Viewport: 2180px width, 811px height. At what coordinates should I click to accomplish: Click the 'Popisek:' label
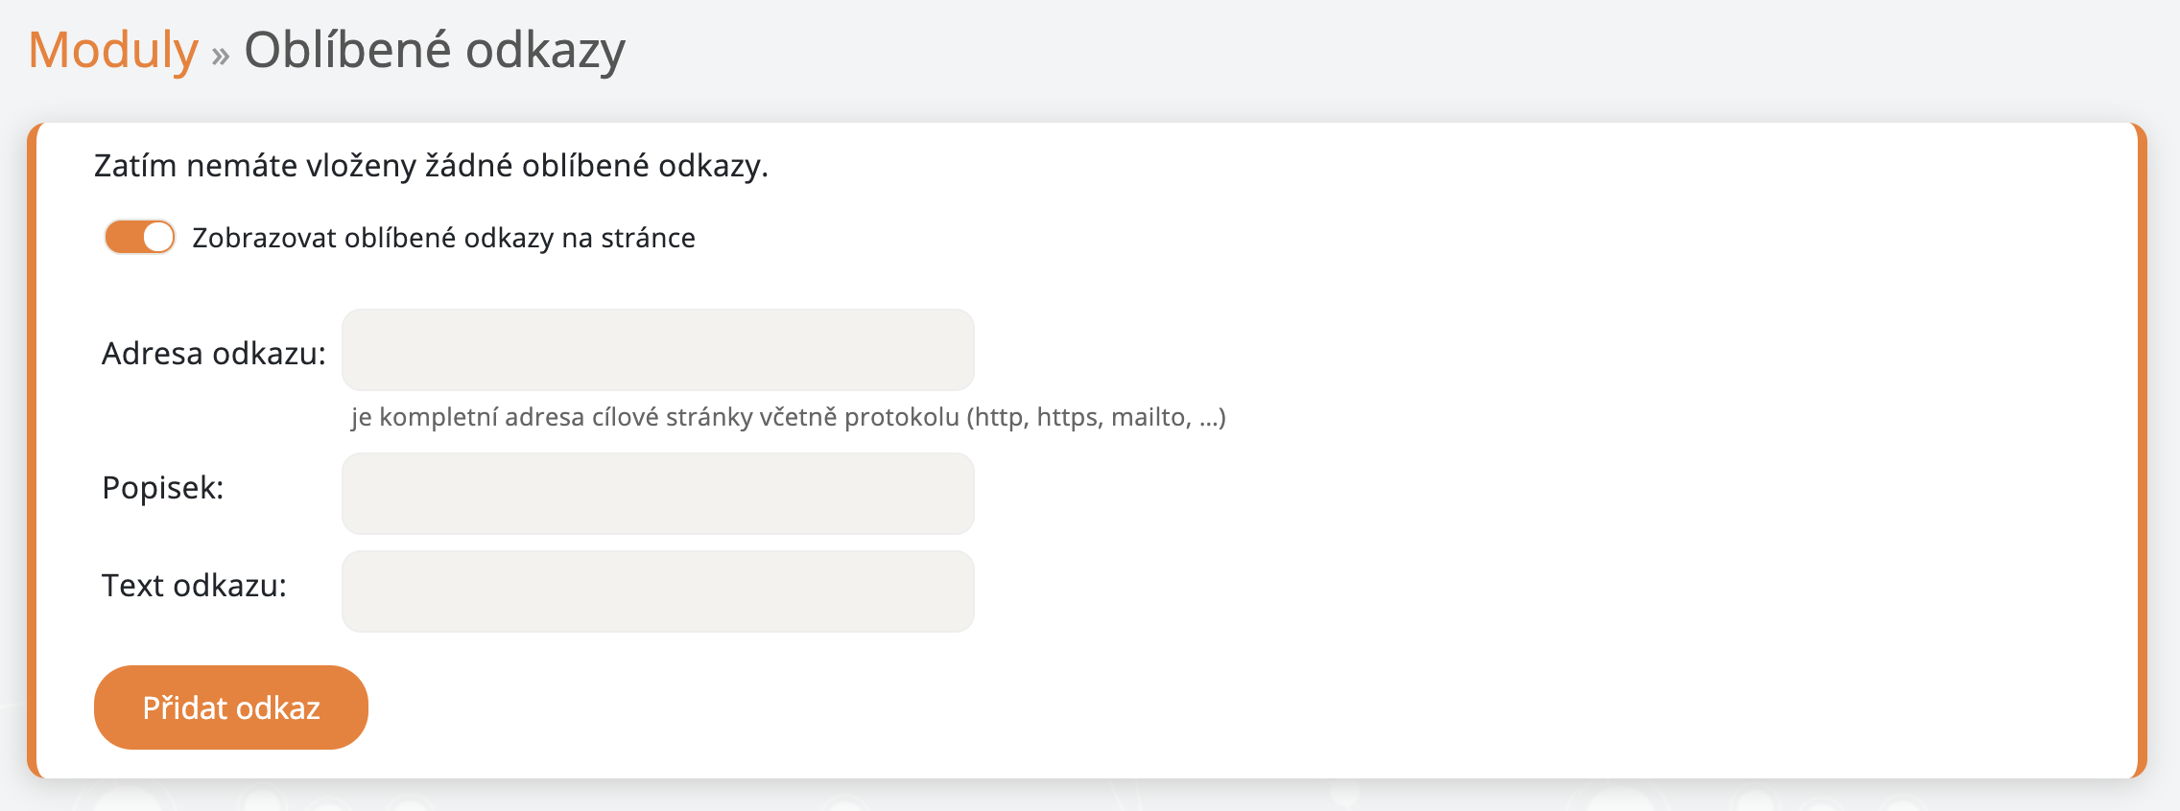pos(162,487)
